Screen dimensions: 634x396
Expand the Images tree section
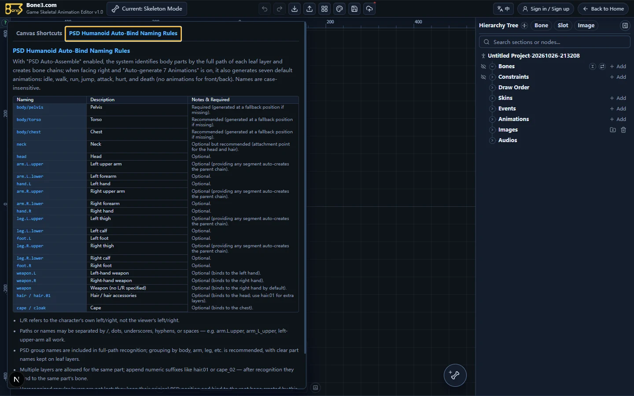pyautogui.click(x=492, y=130)
